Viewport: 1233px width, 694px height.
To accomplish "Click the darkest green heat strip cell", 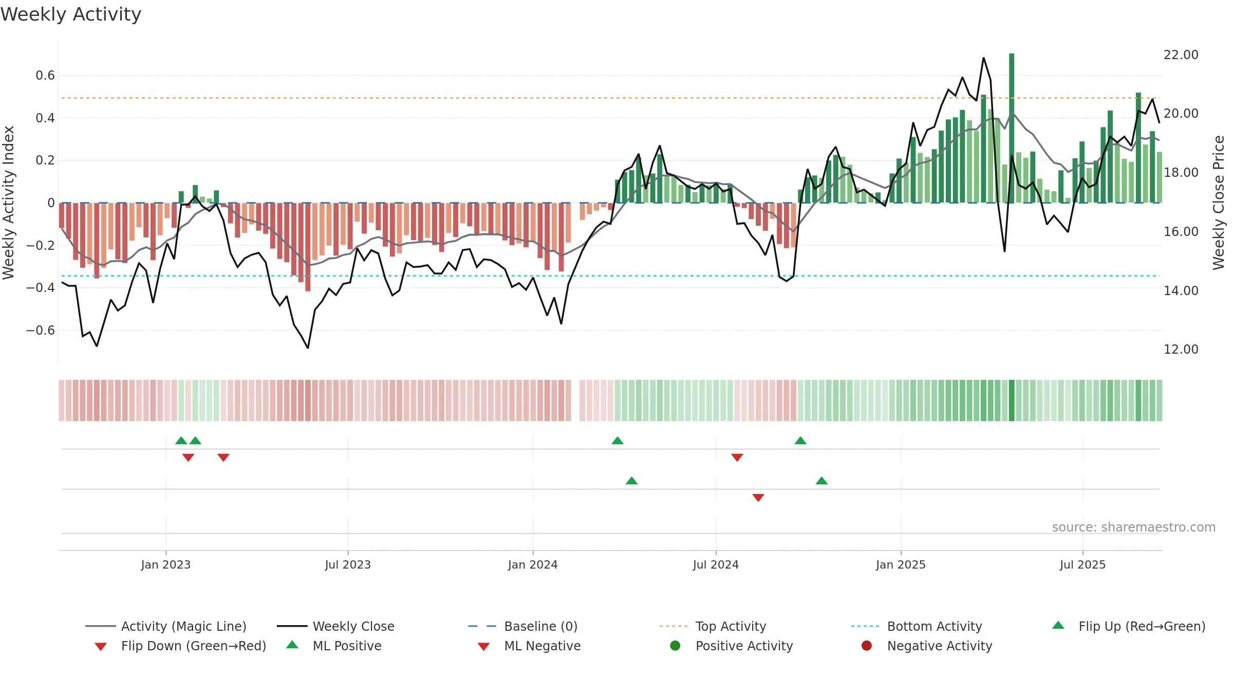I will click(x=1012, y=400).
